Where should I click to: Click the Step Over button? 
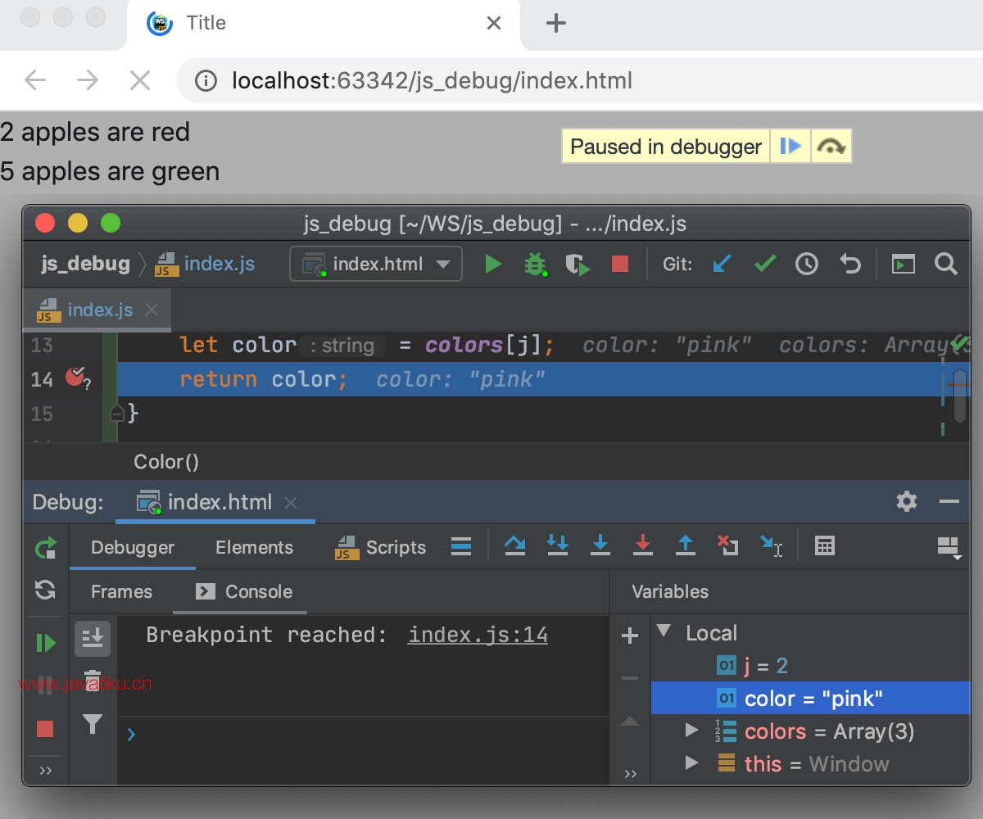[515, 545]
